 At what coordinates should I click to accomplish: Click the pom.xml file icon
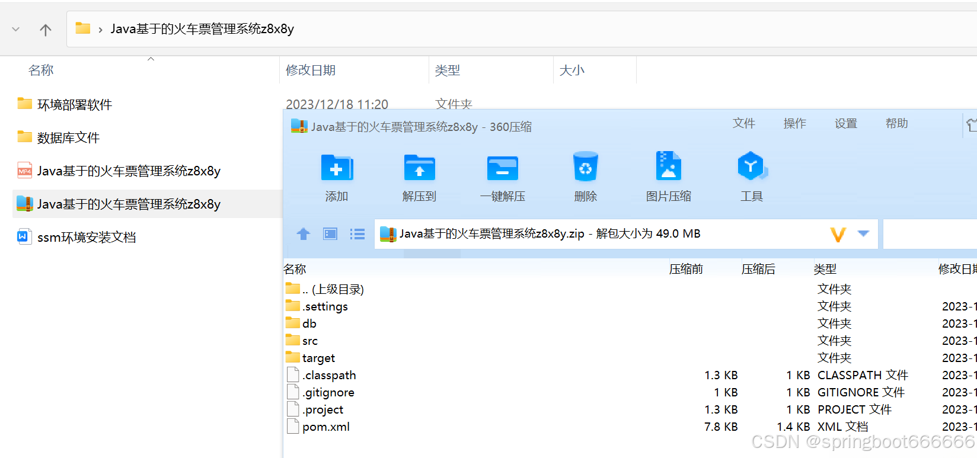pos(293,426)
